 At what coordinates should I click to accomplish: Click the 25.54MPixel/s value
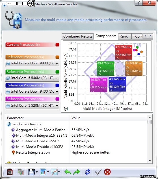(x=83, y=147)
